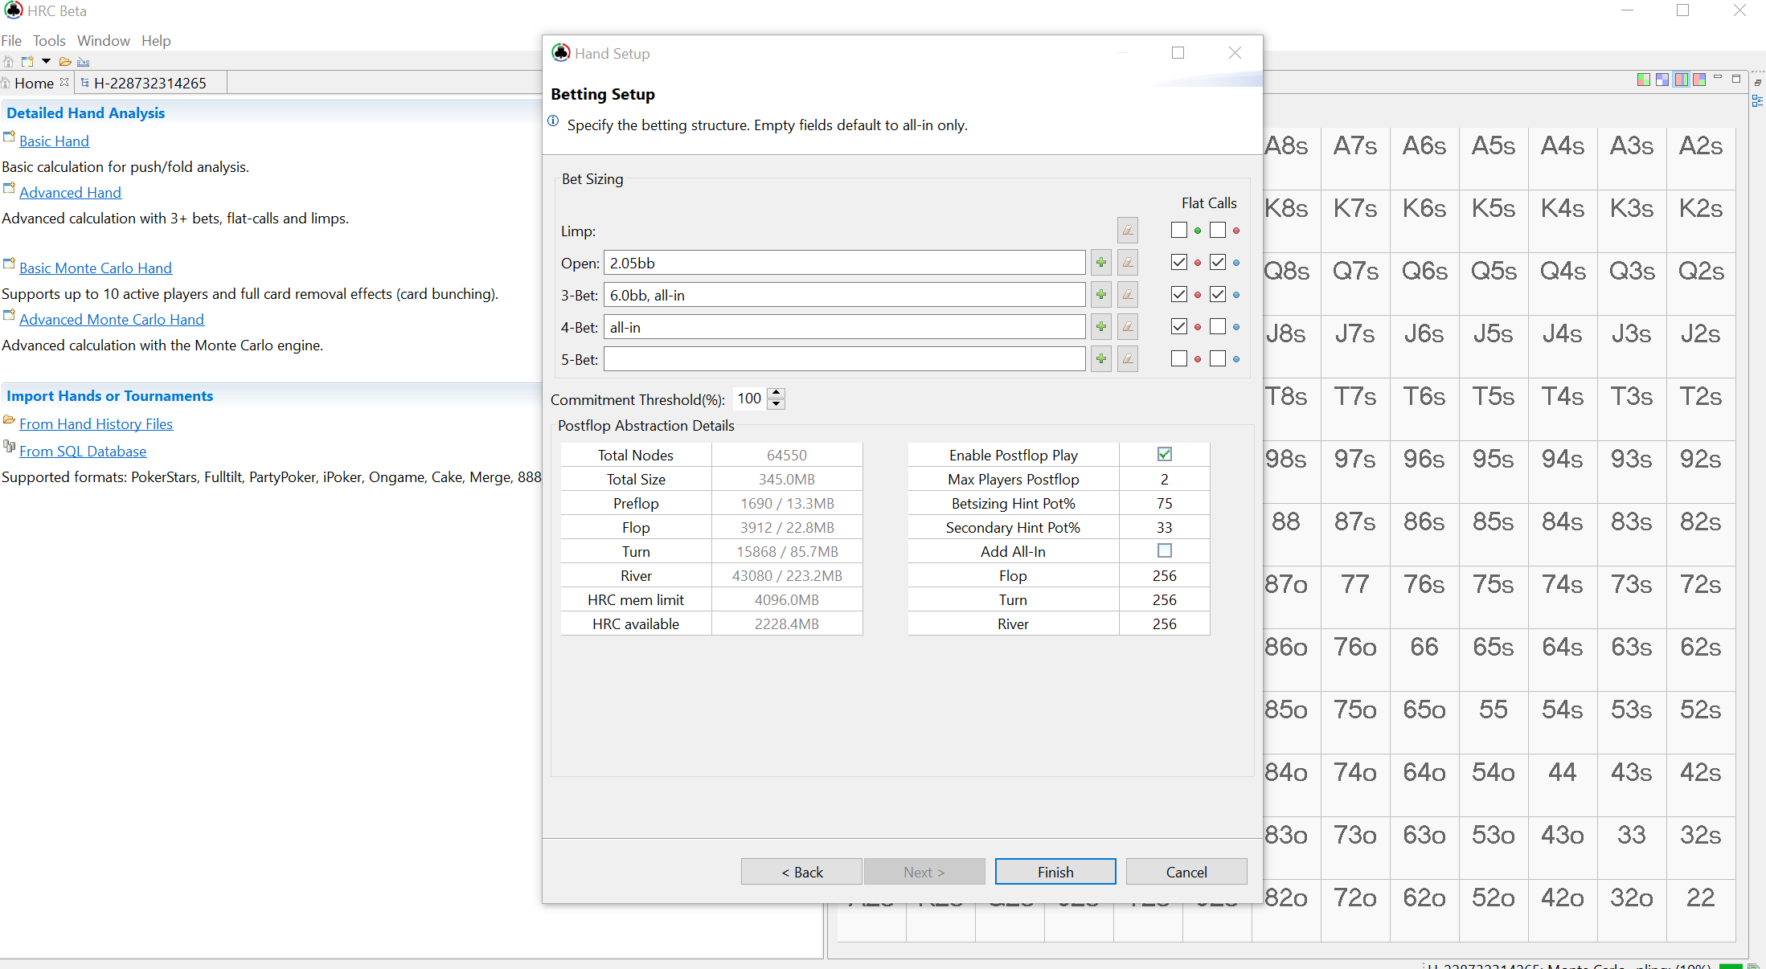1766x969 pixels.
Task: Check the first flat call box for 5-Bet
Action: [1178, 359]
